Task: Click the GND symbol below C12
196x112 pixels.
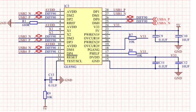Action: coord(178,74)
